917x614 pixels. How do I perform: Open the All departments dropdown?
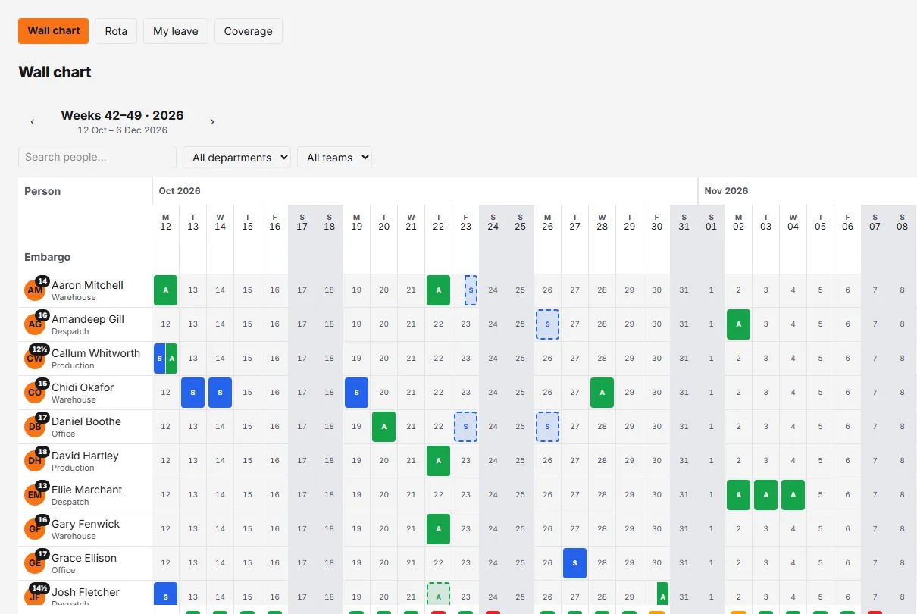coord(237,157)
